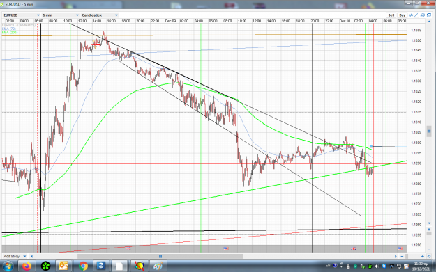The image size is (436, 272).
Task: Click the EMA (200) legend label
Action: 10,33
